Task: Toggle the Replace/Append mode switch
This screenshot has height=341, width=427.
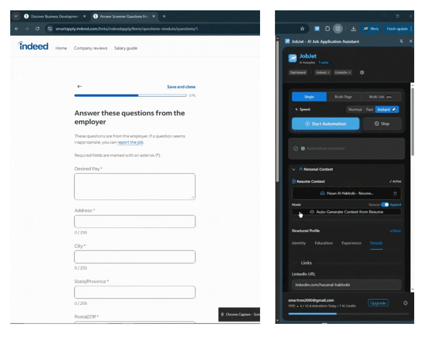Action: tap(385, 205)
